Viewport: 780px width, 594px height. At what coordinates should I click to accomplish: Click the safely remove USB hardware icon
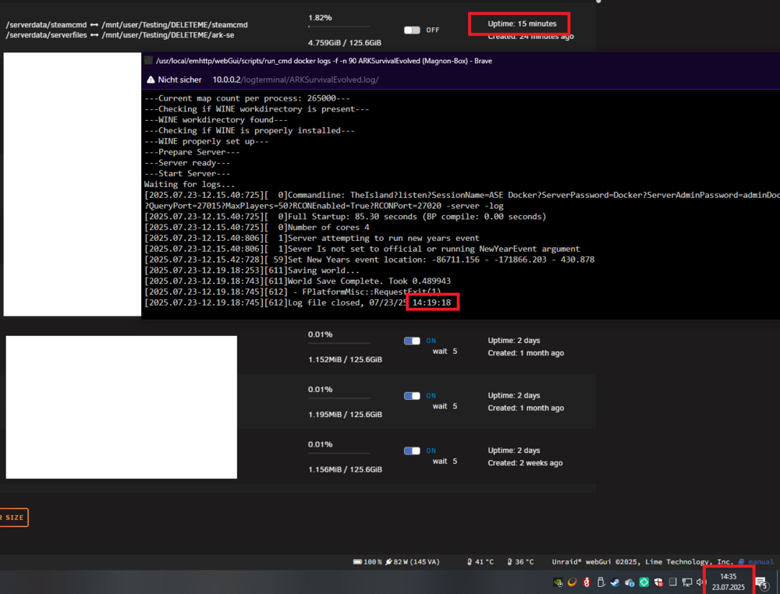[x=601, y=582]
